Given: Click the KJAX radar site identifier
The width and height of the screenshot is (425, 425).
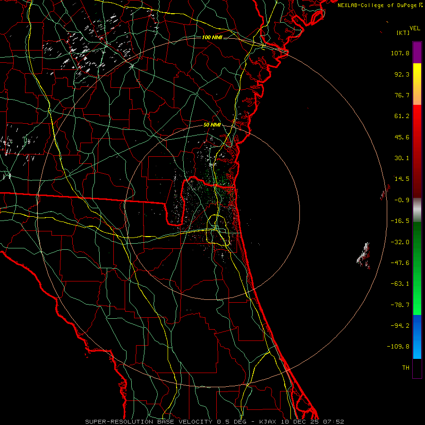Looking at the screenshot, I should (268, 422).
